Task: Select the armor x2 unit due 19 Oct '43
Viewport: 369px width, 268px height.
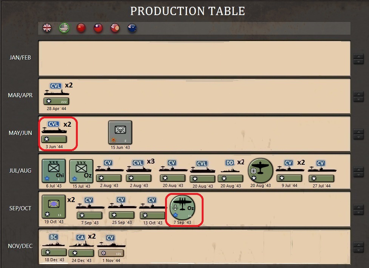Action: pos(54,207)
